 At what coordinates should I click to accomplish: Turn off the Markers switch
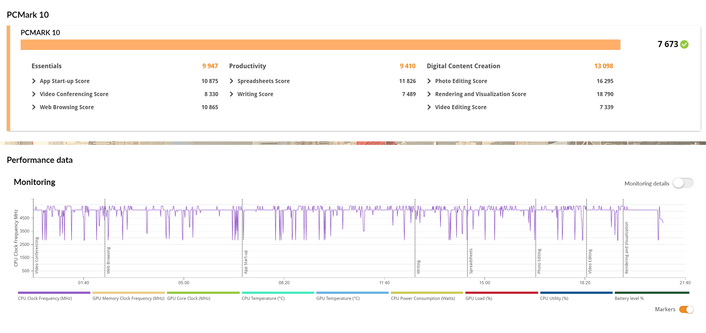686,309
